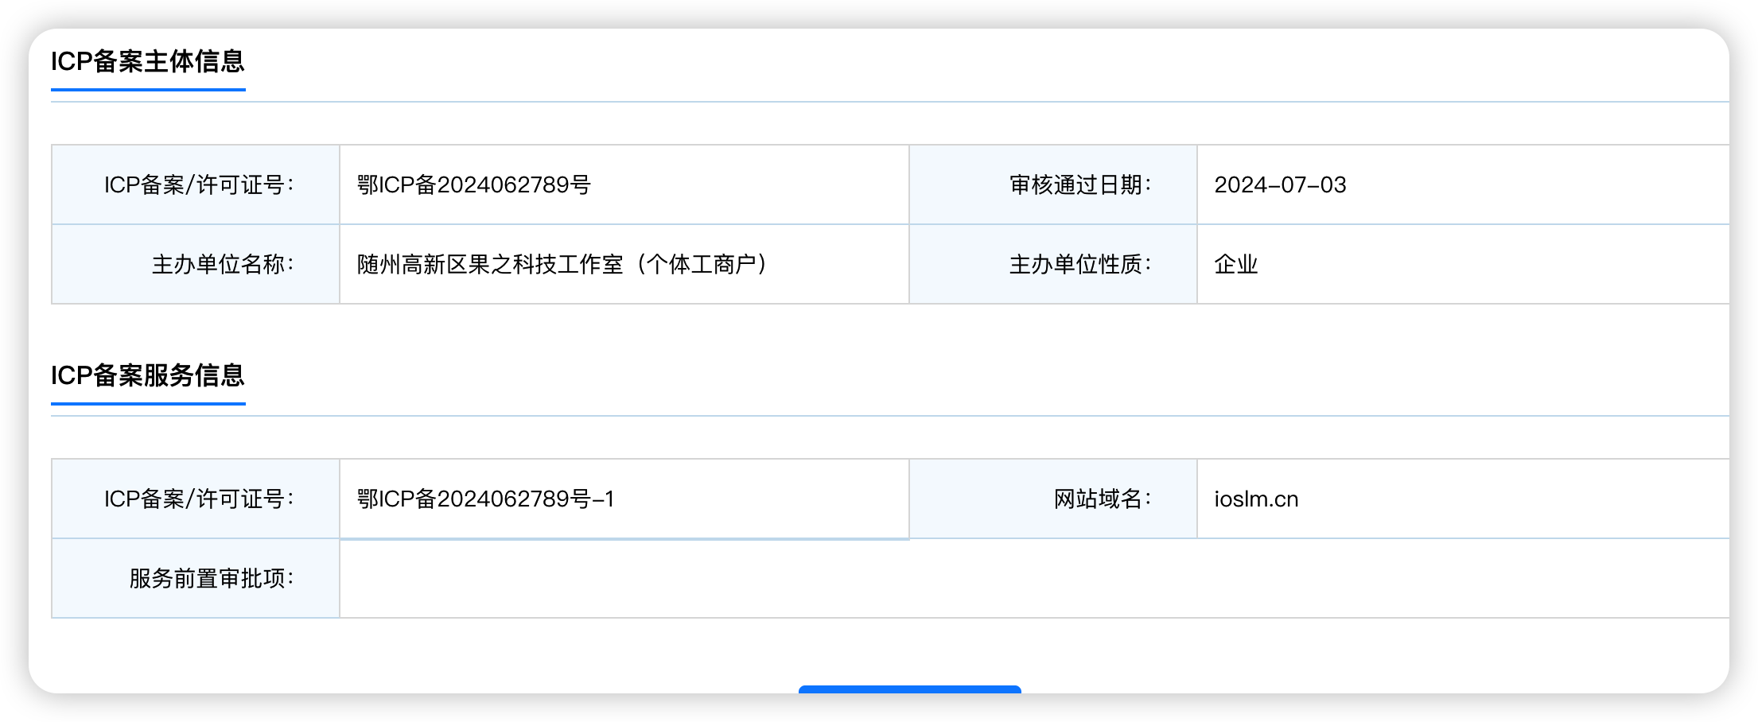Screen dimensions: 1758x722
Task: Click ICP备案/许可证号 label in the subject table
Action: pyautogui.click(x=196, y=184)
